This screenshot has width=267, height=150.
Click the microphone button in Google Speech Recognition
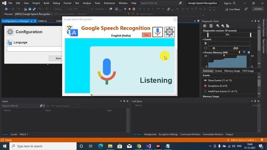pyautogui.click(x=158, y=32)
